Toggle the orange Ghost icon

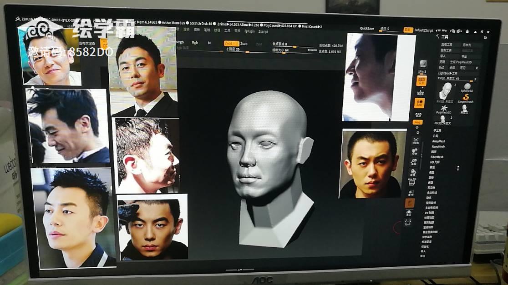pos(410,203)
